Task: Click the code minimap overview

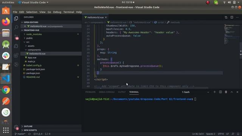Action: pos(231,34)
